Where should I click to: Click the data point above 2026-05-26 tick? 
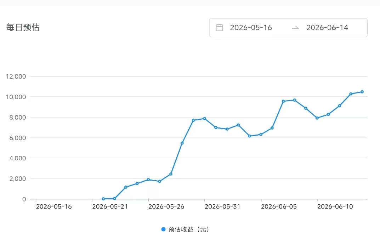tap(148, 180)
